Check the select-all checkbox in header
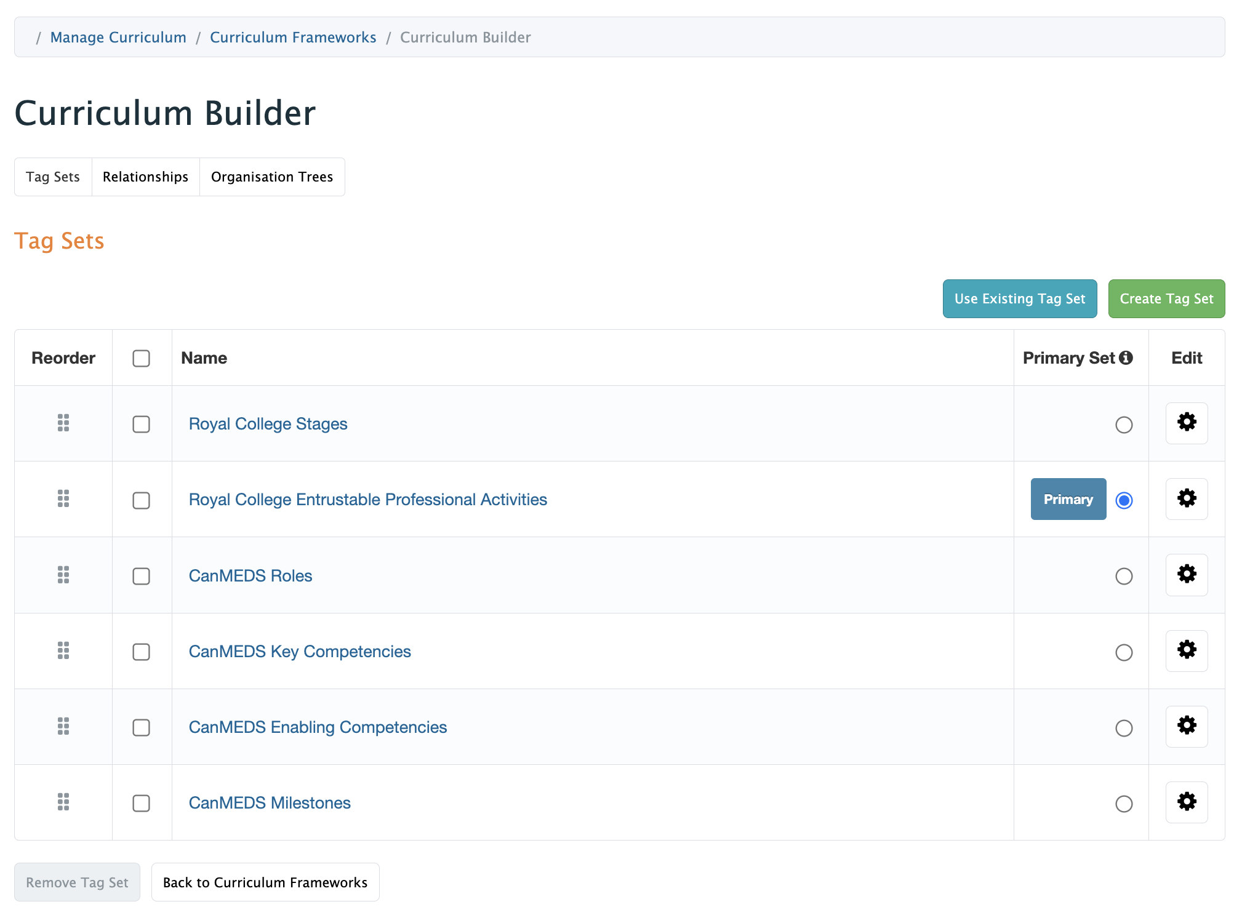1242x923 pixels. pyautogui.click(x=141, y=358)
